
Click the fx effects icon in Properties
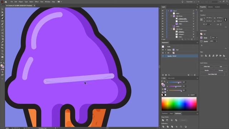[x=201, y=46]
